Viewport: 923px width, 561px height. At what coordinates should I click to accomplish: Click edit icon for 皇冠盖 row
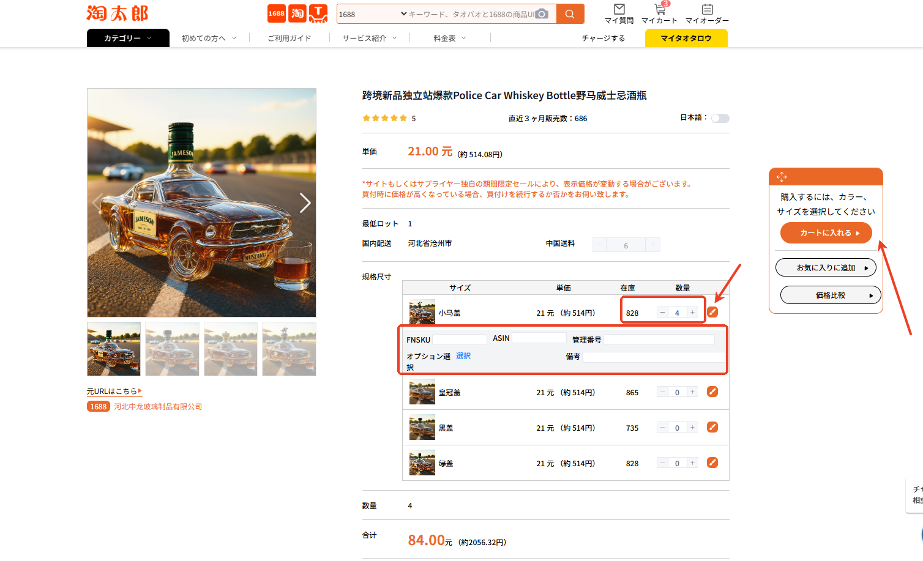(712, 392)
